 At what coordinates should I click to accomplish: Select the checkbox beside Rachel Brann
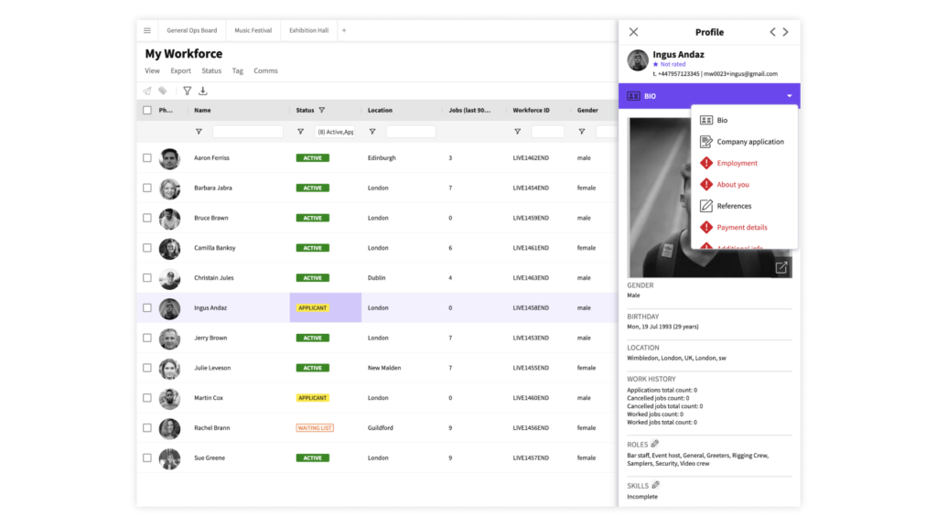[x=147, y=428]
